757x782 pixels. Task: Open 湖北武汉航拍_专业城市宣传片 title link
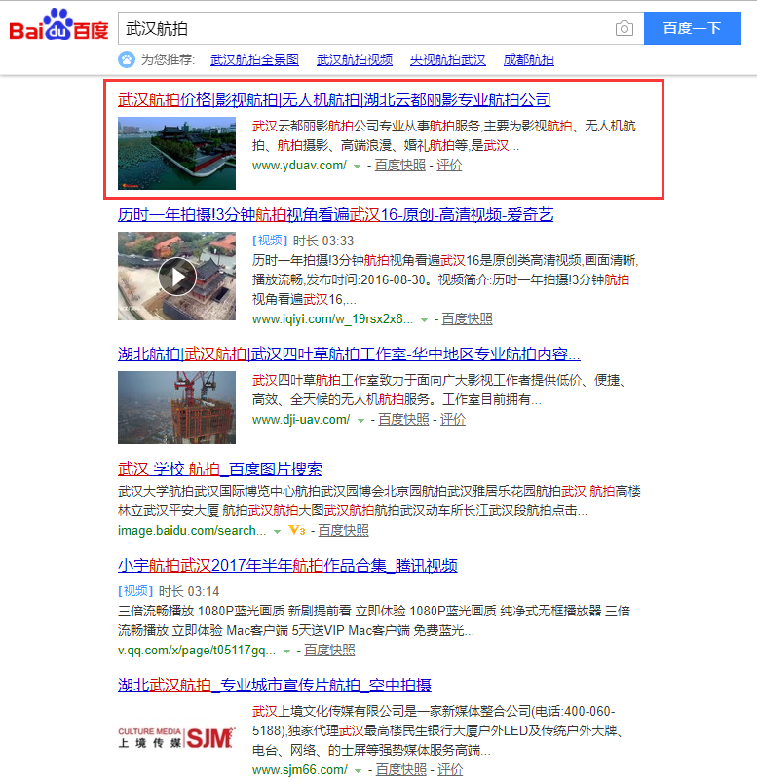pos(275,685)
